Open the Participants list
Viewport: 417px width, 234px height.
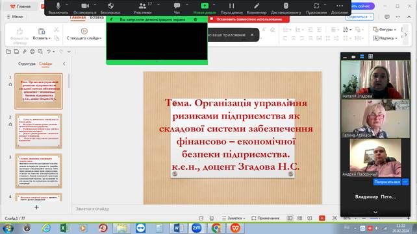[x=142, y=8]
